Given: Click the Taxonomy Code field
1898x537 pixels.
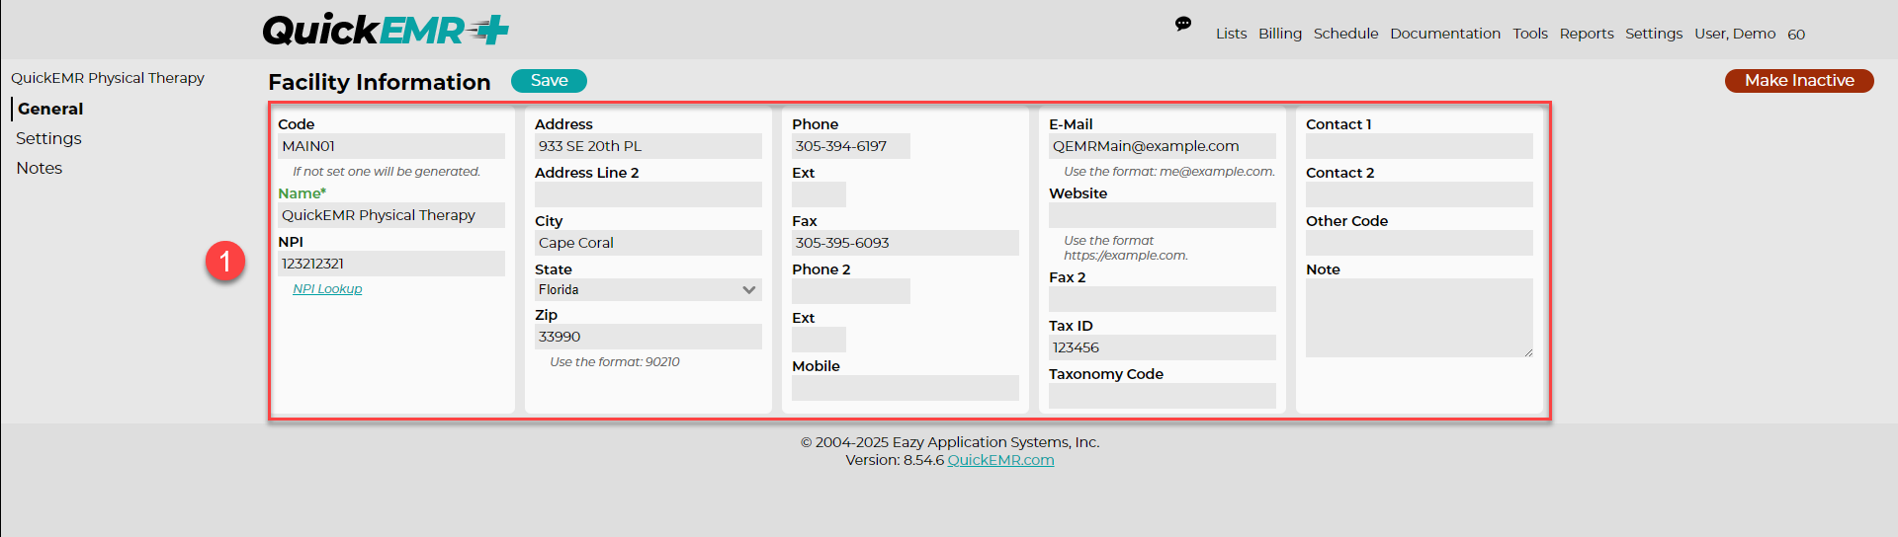Looking at the screenshot, I should click(1163, 396).
